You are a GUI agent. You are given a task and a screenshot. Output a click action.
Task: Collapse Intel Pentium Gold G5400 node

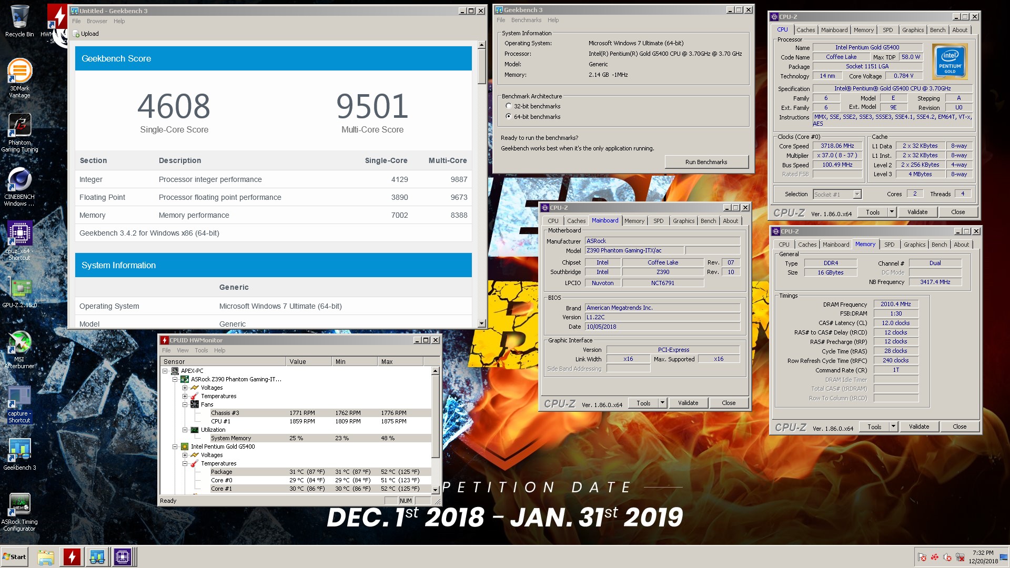pos(175,447)
